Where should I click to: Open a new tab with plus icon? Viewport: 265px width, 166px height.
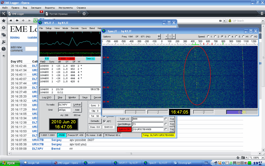[84, 14]
